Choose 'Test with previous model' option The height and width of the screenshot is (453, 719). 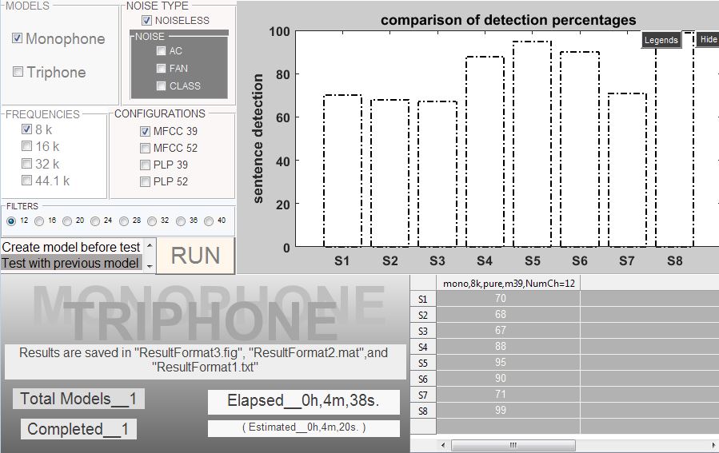click(71, 263)
